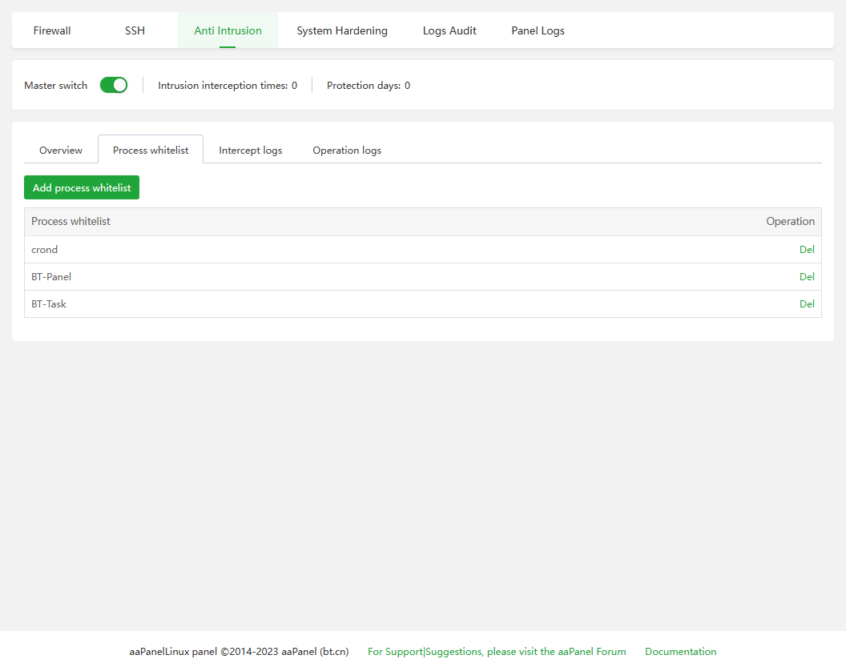This screenshot has width=846, height=671.
Task: Select the Anti Intrusion tab
Action: [228, 30]
